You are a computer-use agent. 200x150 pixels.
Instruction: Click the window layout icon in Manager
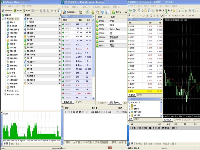pos(108,12)
